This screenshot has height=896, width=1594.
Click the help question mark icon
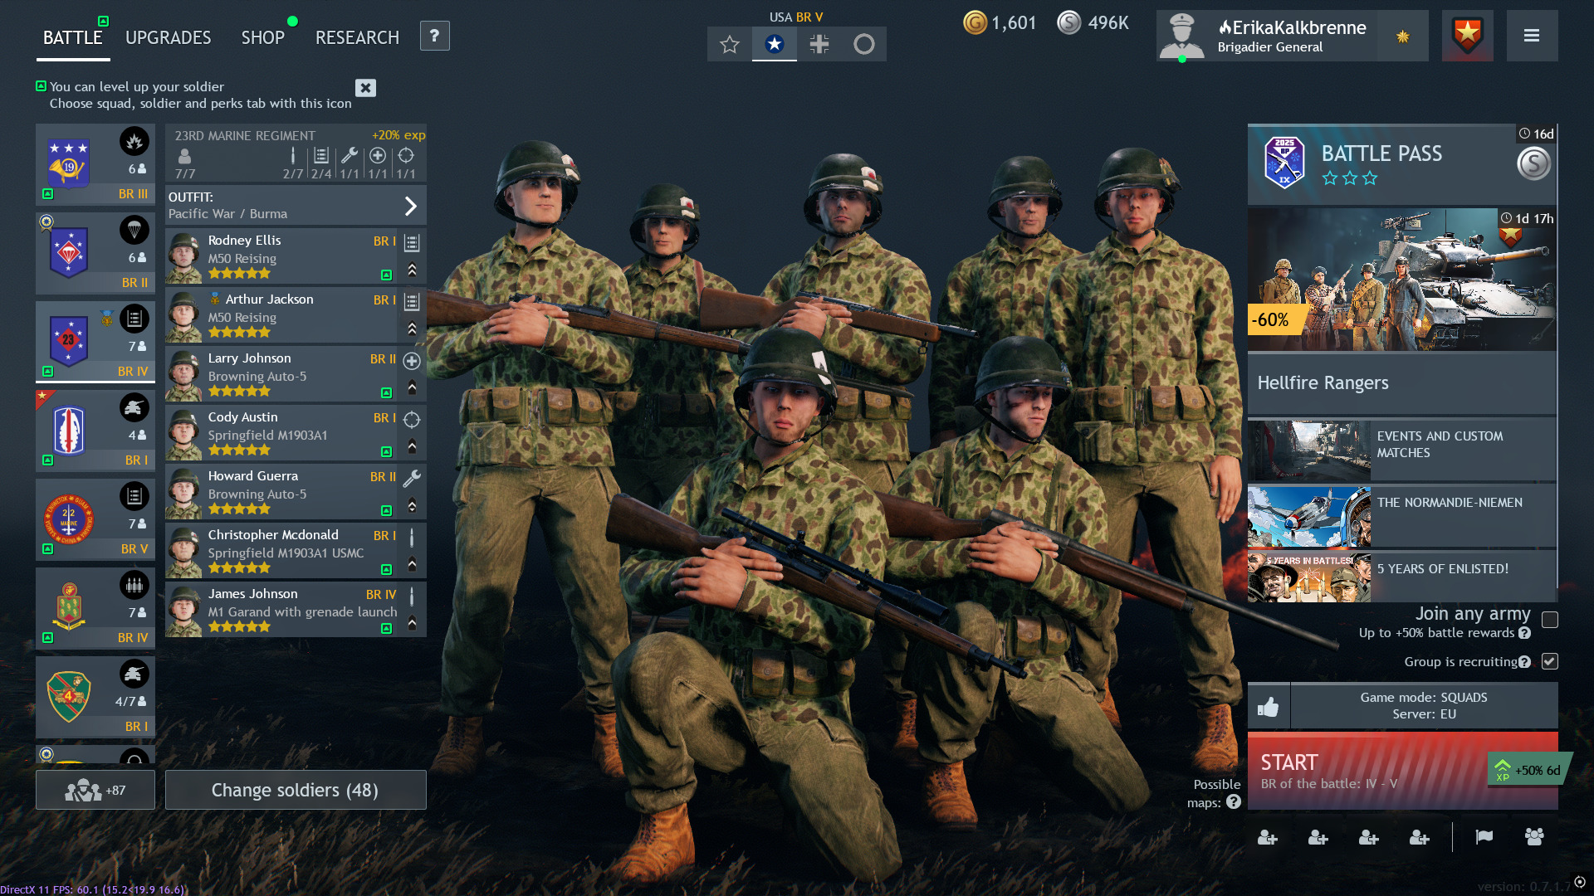[x=435, y=36]
